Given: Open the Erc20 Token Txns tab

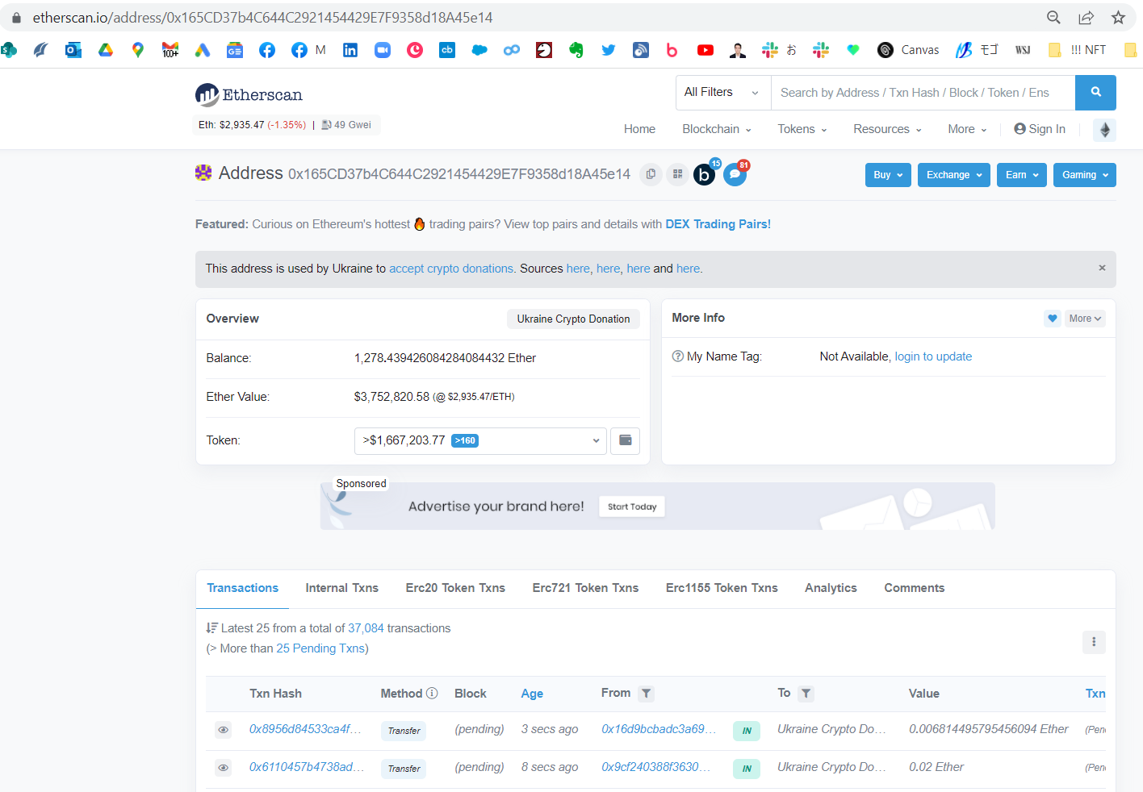Looking at the screenshot, I should [x=455, y=588].
